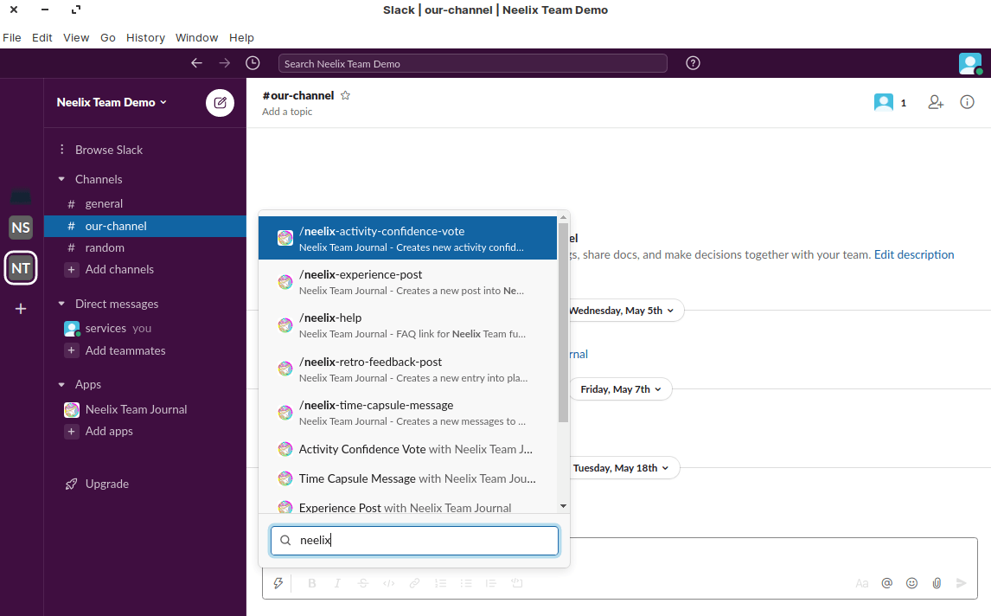This screenshot has width=991, height=616.
Task: Select /neelix-experience-post command
Action: (407, 282)
